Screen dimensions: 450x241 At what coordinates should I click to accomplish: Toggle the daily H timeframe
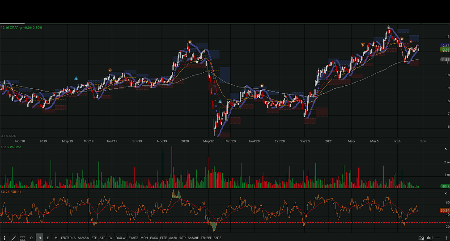click(x=40, y=238)
